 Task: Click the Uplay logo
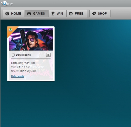coord(7,3)
